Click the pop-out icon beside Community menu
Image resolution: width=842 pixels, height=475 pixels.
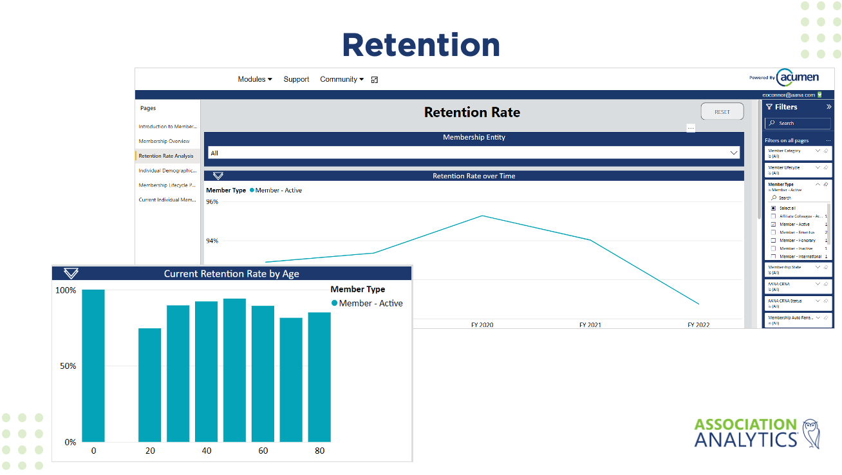[374, 79]
